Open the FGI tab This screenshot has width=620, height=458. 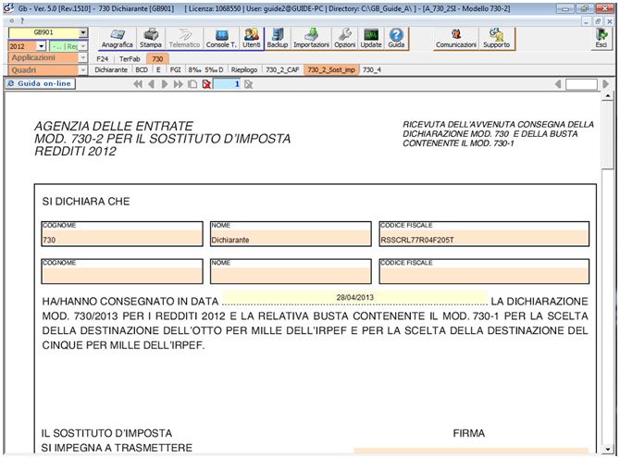[175, 70]
